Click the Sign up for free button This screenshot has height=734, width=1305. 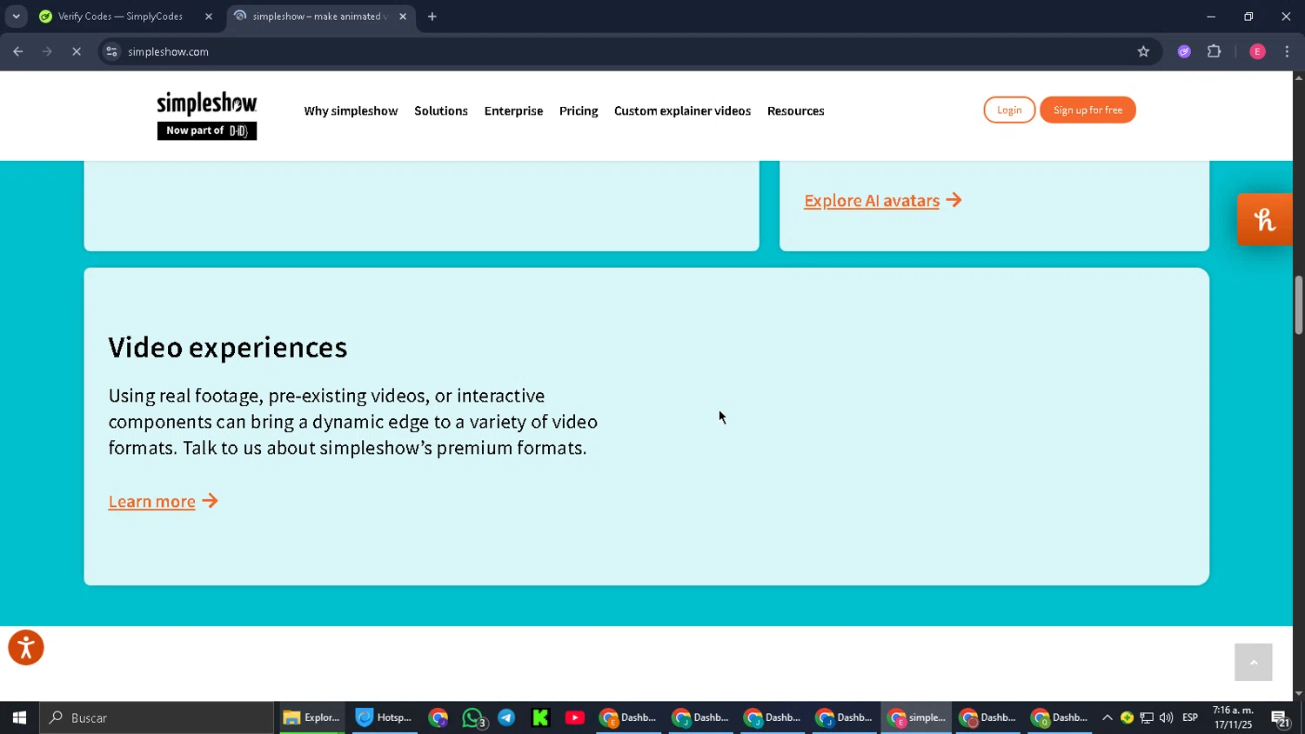point(1087,110)
